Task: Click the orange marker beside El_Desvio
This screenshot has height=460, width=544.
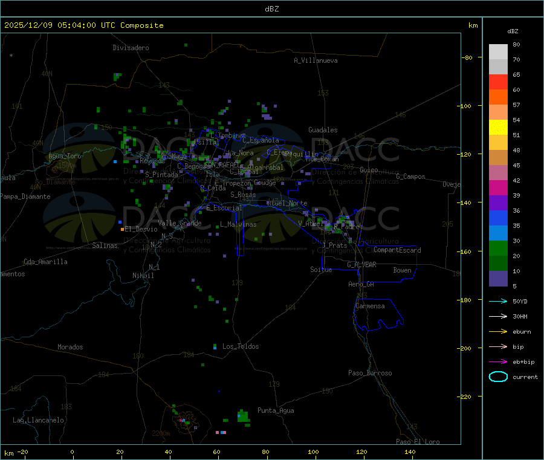Action: click(x=122, y=229)
